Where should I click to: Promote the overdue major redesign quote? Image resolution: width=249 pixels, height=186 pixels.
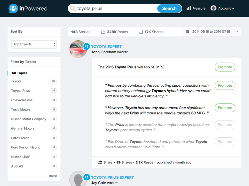pyautogui.click(x=225, y=124)
